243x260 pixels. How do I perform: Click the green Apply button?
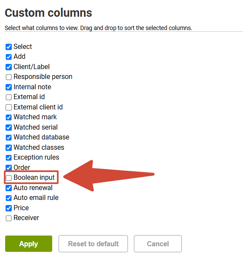click(x=29, y=244)
